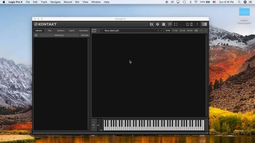
Task: Open the Track menu
Action: pos(44,2)
